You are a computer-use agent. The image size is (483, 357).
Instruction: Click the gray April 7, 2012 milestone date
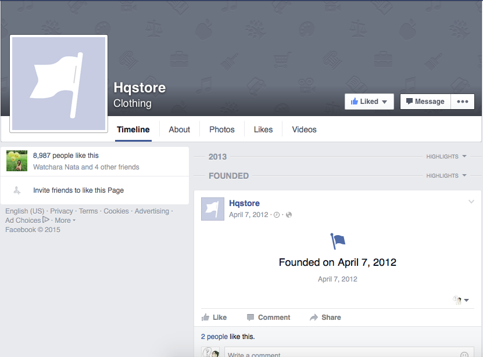click(x=338, y=279)
